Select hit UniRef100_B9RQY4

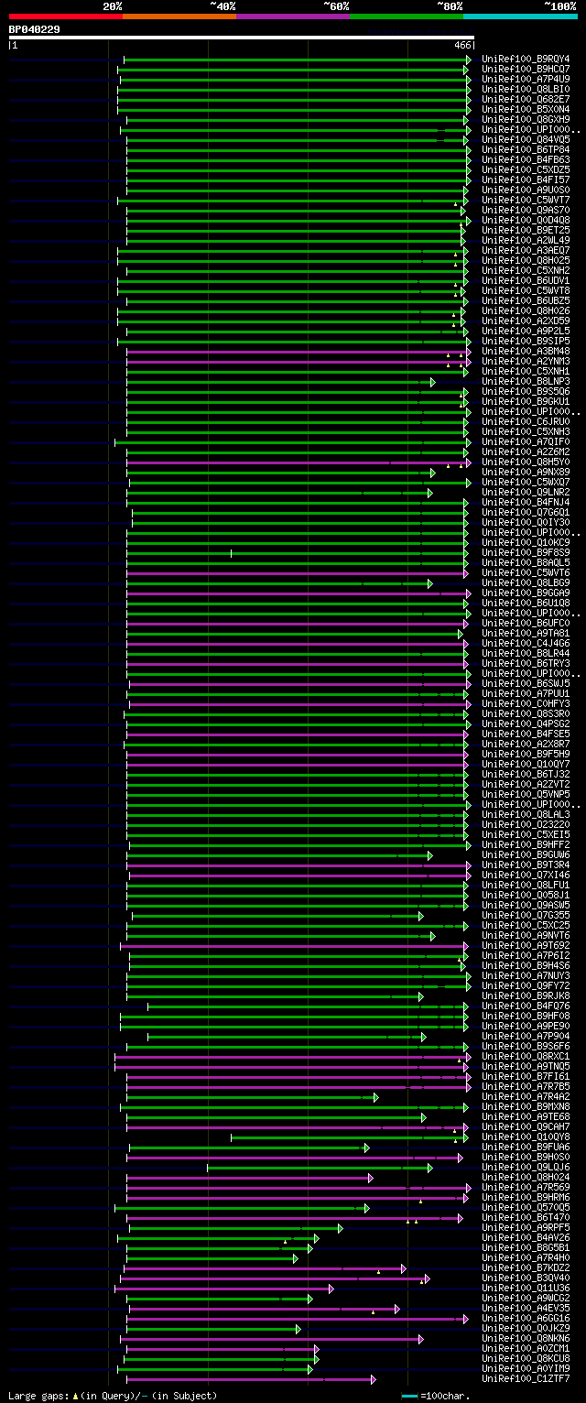pyautogui.click(x=526, y=60)
